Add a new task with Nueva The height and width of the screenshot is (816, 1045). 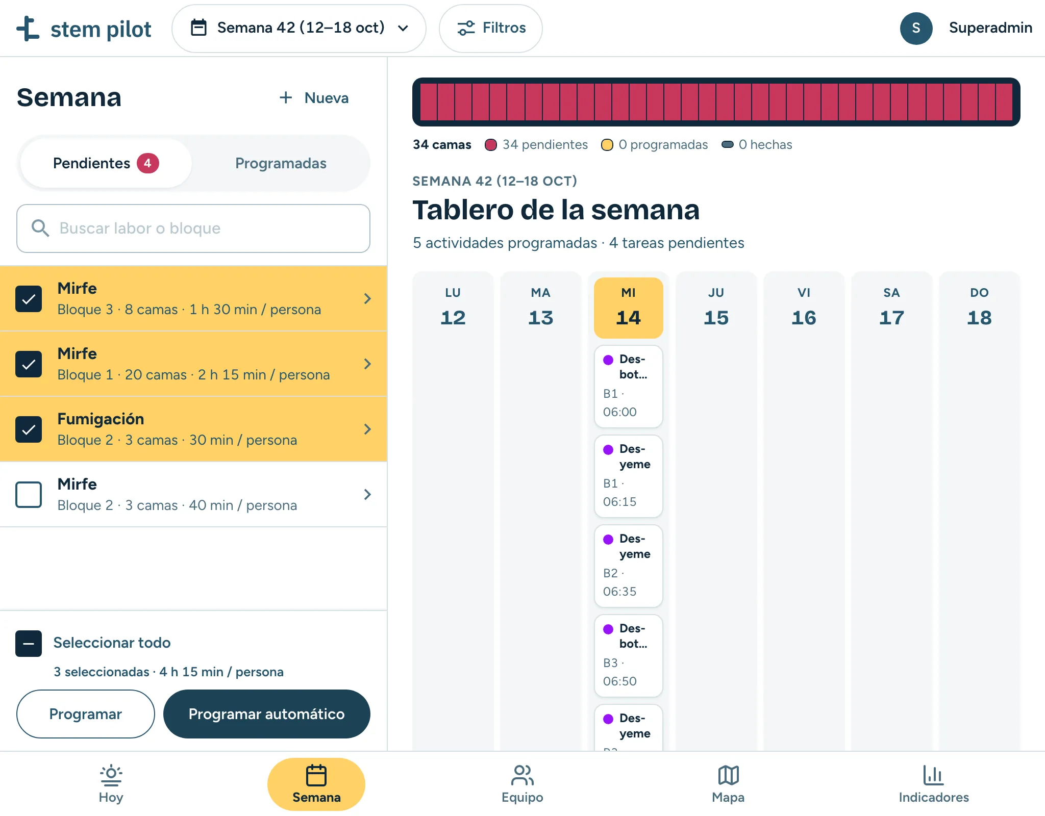coord(314,98)
